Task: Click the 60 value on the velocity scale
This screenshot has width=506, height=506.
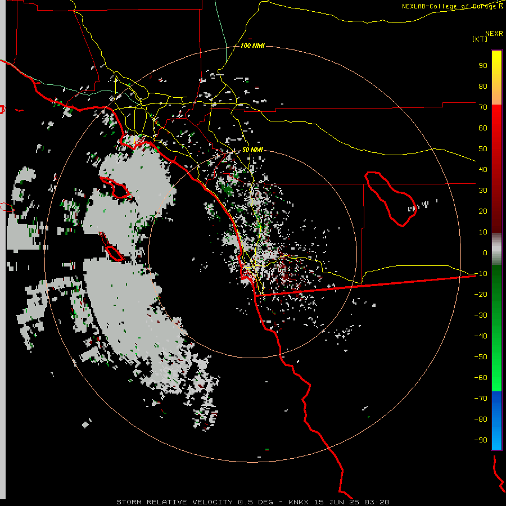Action: (483, 128)
